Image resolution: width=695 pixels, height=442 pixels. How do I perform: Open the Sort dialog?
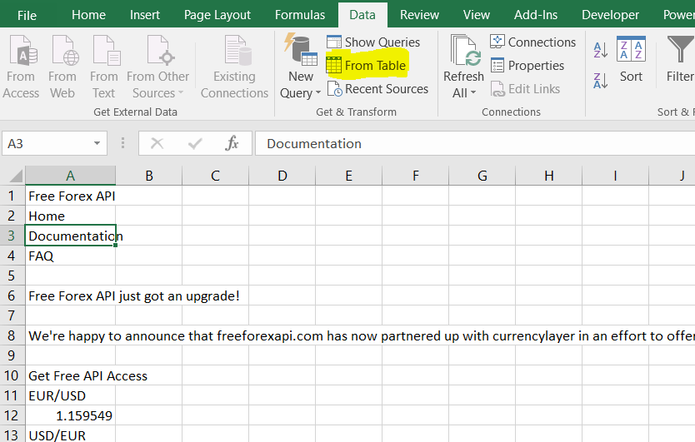[x=631, y=60]
